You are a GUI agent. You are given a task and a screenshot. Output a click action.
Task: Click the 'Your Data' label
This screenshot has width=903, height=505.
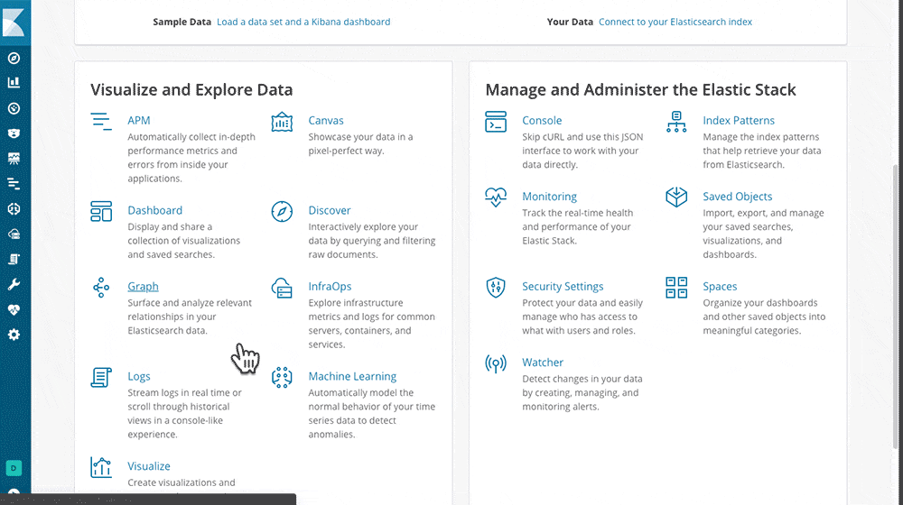point(570,22)
